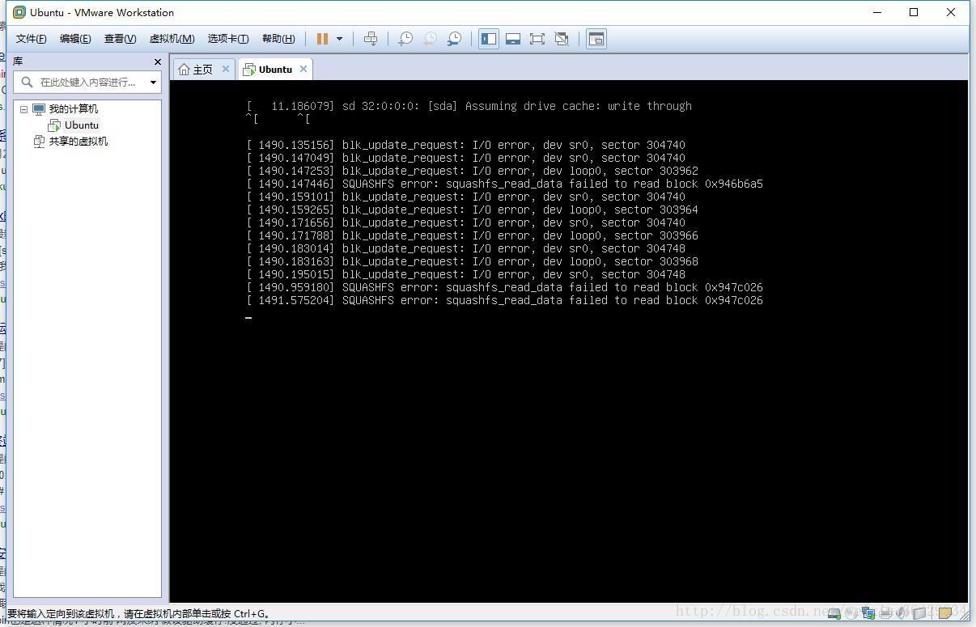This screenshot has width=976, height=627.
Task: Expand the power options dropdown arrow
Action: 339,39
